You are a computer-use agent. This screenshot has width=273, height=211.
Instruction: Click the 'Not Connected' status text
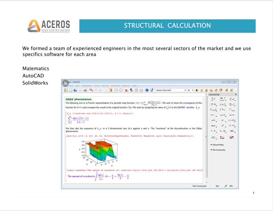tap(199, 186)
